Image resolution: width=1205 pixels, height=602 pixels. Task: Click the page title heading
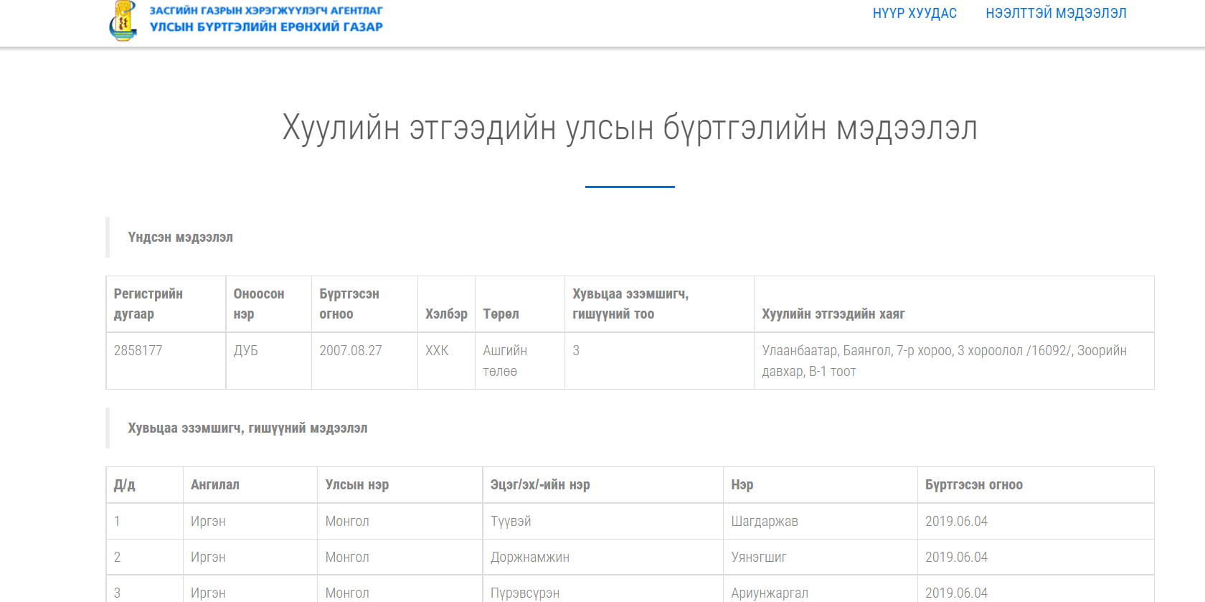click(630, 128)
